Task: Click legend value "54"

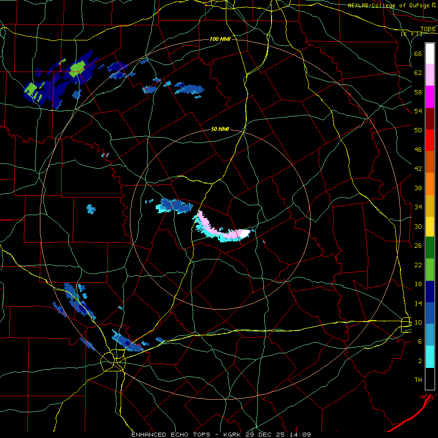Action: 418,111
